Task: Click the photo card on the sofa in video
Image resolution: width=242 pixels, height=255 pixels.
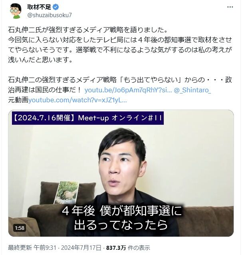Action: (66, 192)
